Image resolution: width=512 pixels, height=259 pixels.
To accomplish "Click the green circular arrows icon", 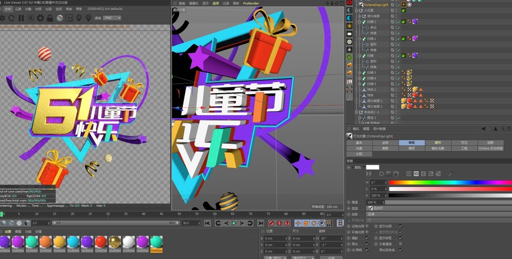I will 349,57.
